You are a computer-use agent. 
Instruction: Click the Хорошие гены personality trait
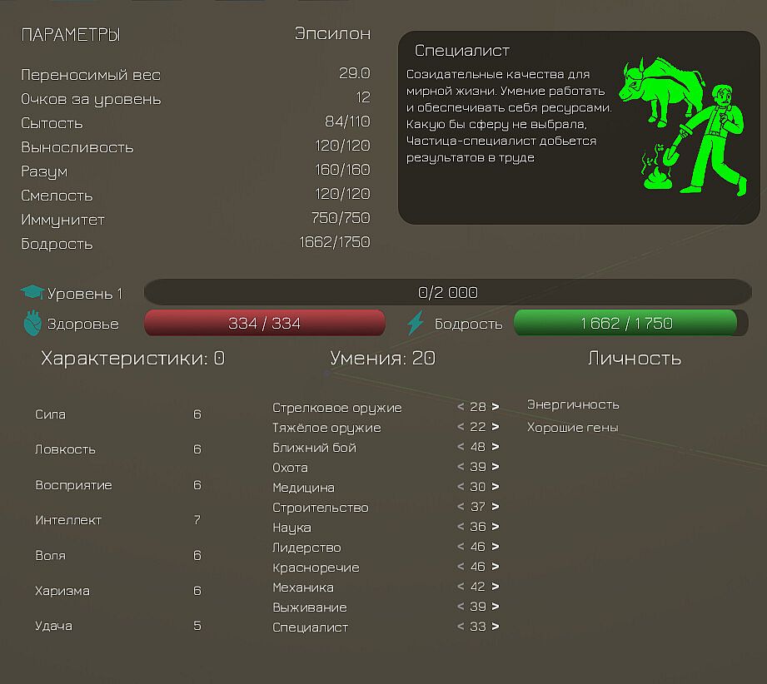[572, 428]
